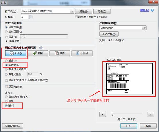Viewport: 159px width, 132px height.
Task: Open the 注释和表单 dropdown list
Action: tap(144, 28)
